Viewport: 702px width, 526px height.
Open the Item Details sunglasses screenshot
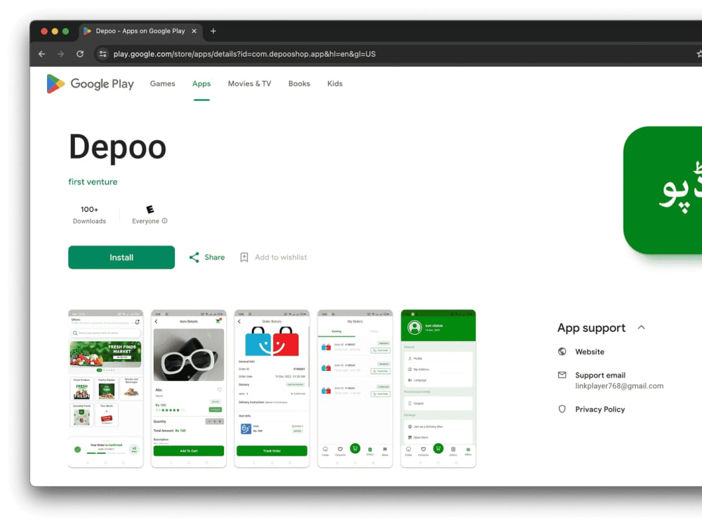coord(188,389)
